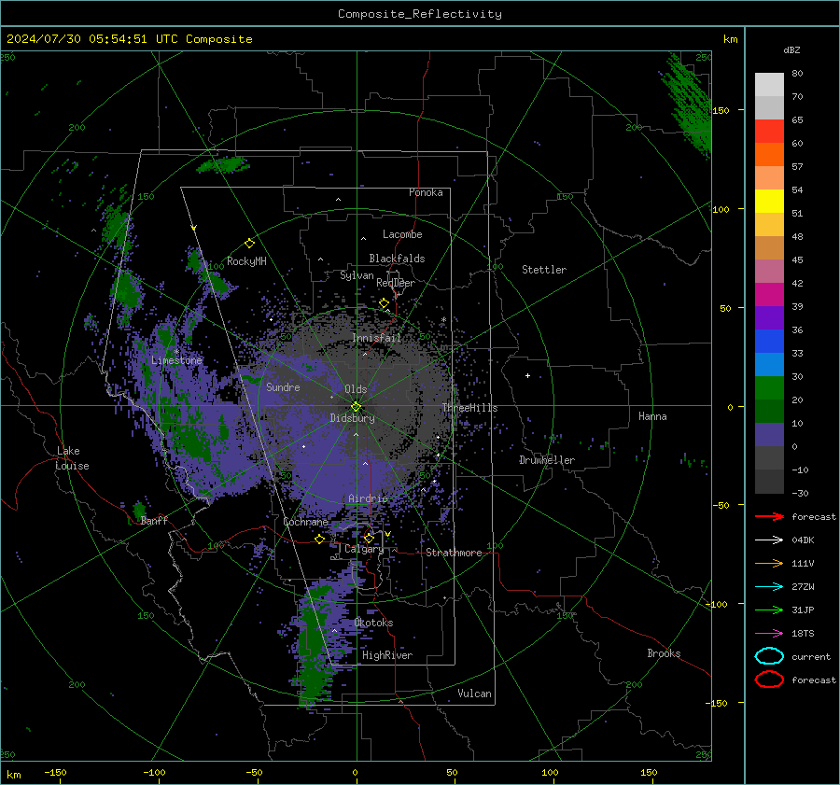Screen dimensions: 840x785
Task: Click the HighRiver town label
Action: (386, 655)
